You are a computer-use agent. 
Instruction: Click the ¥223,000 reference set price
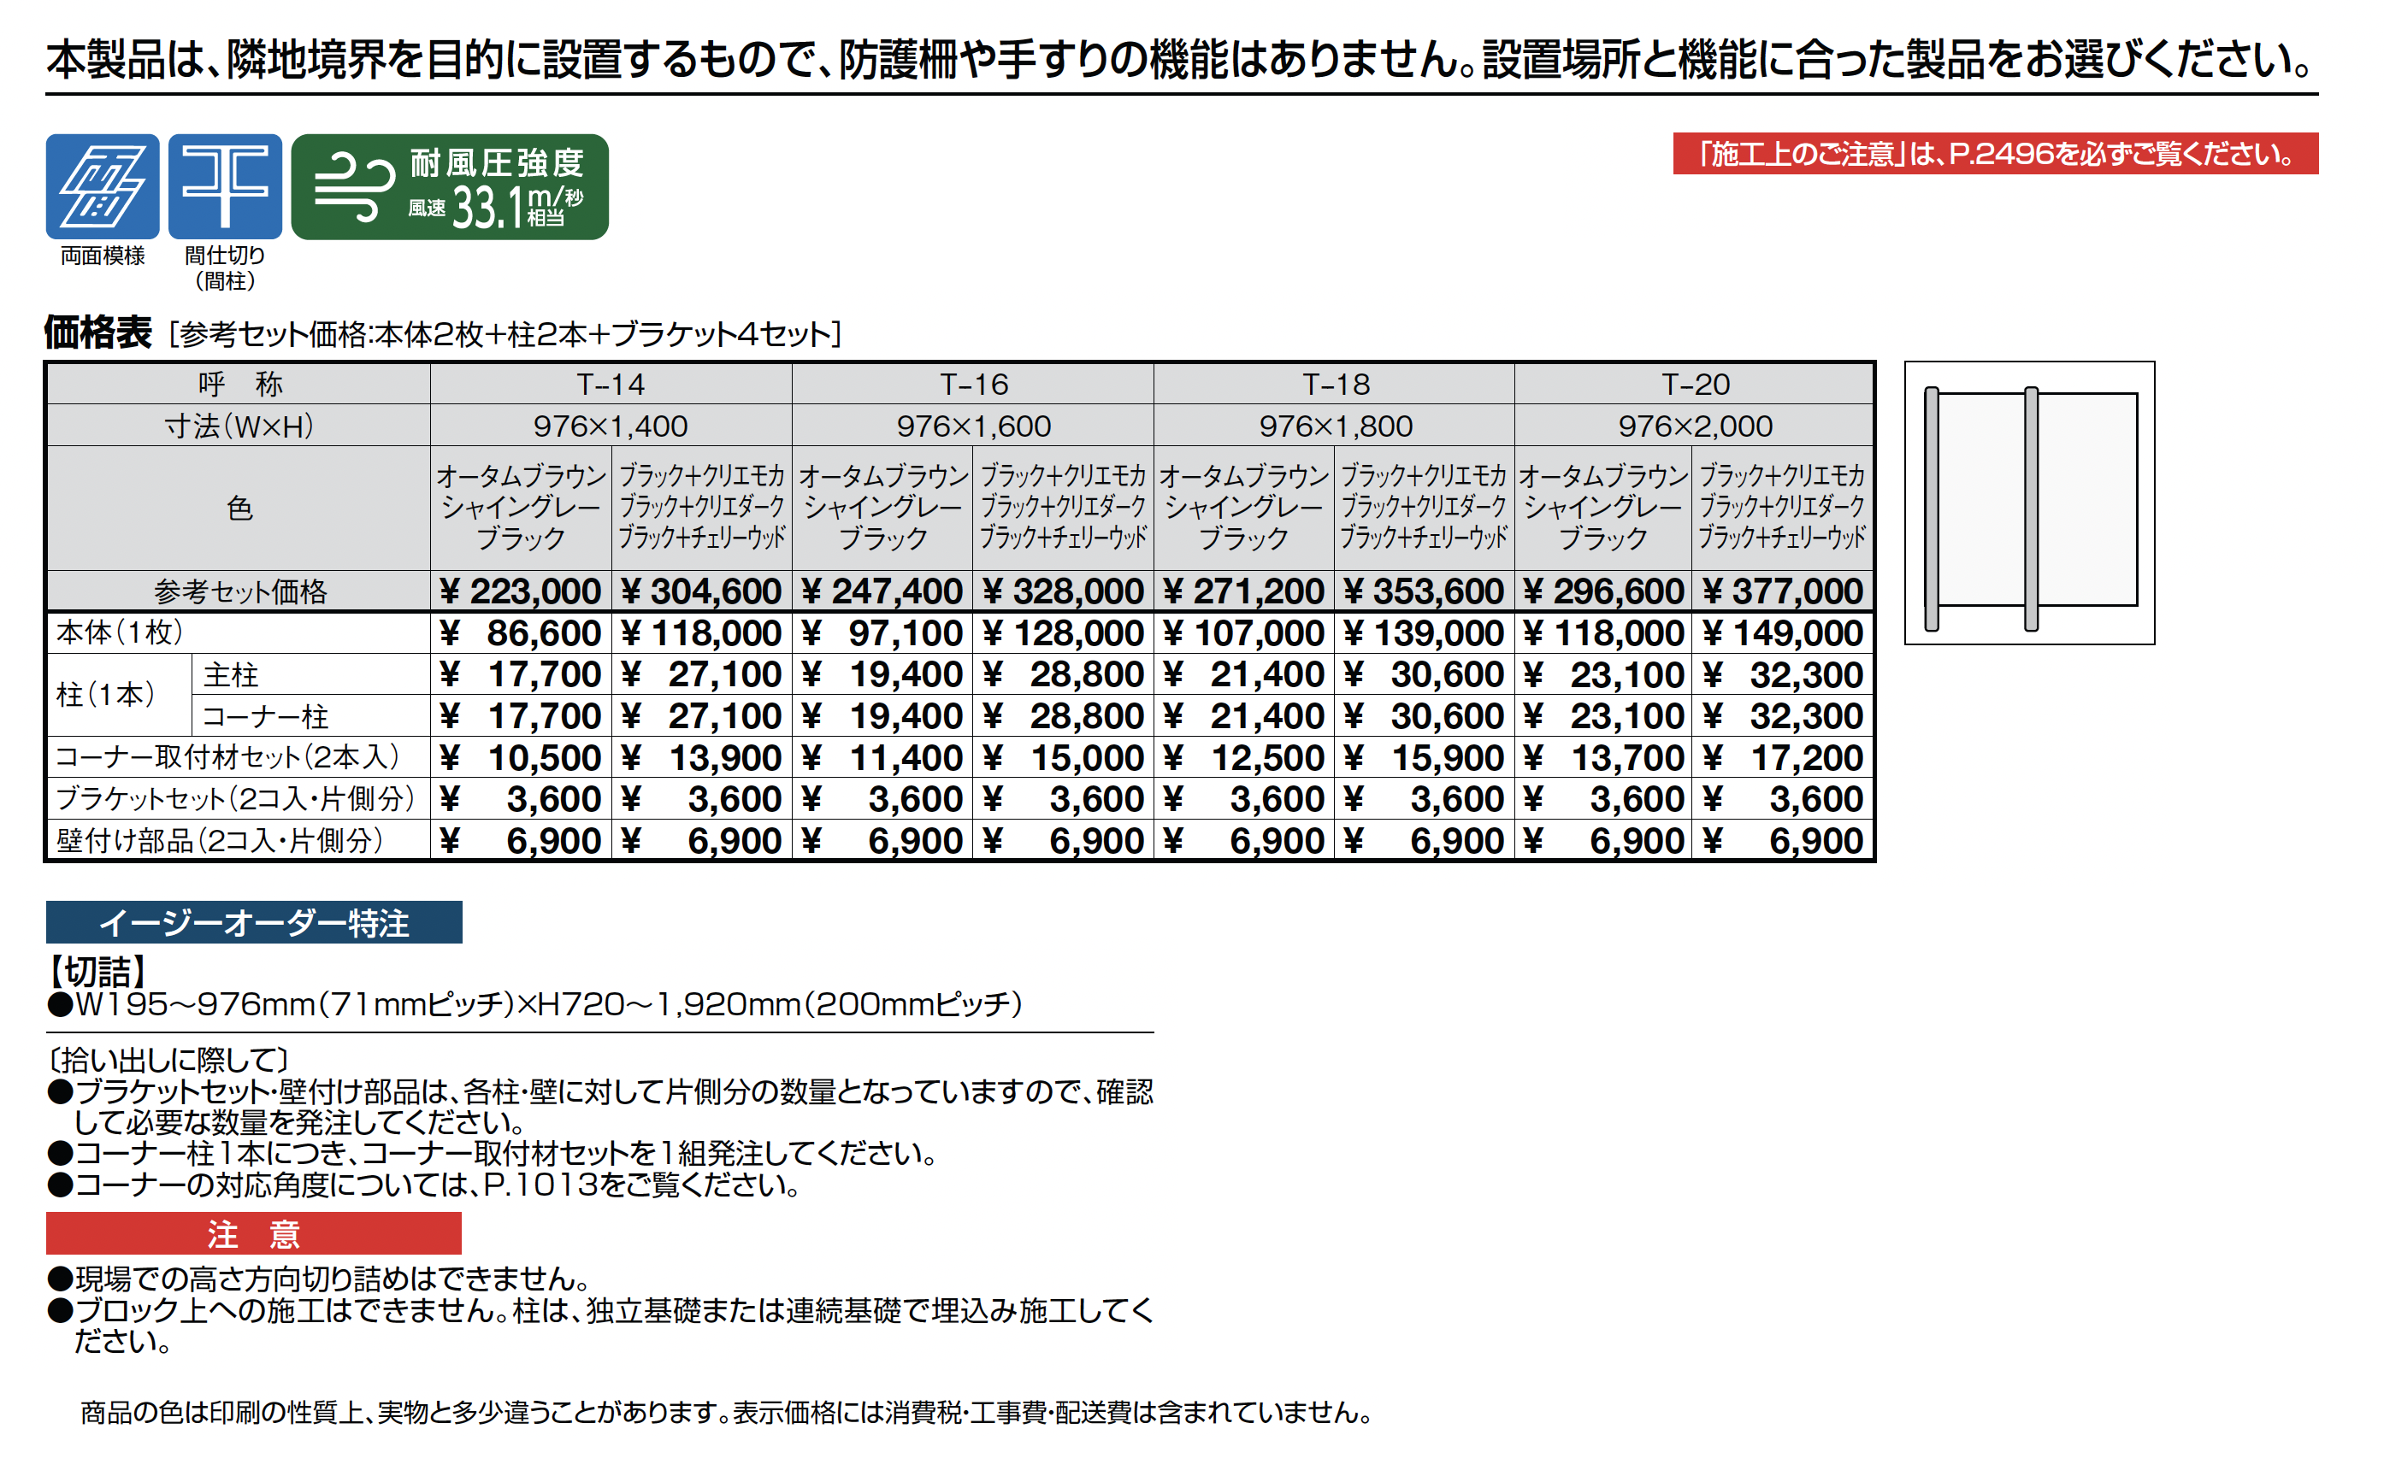(521, 591)
